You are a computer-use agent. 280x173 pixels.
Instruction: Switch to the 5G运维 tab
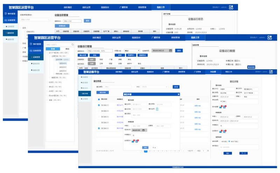(x=213, y=72)
